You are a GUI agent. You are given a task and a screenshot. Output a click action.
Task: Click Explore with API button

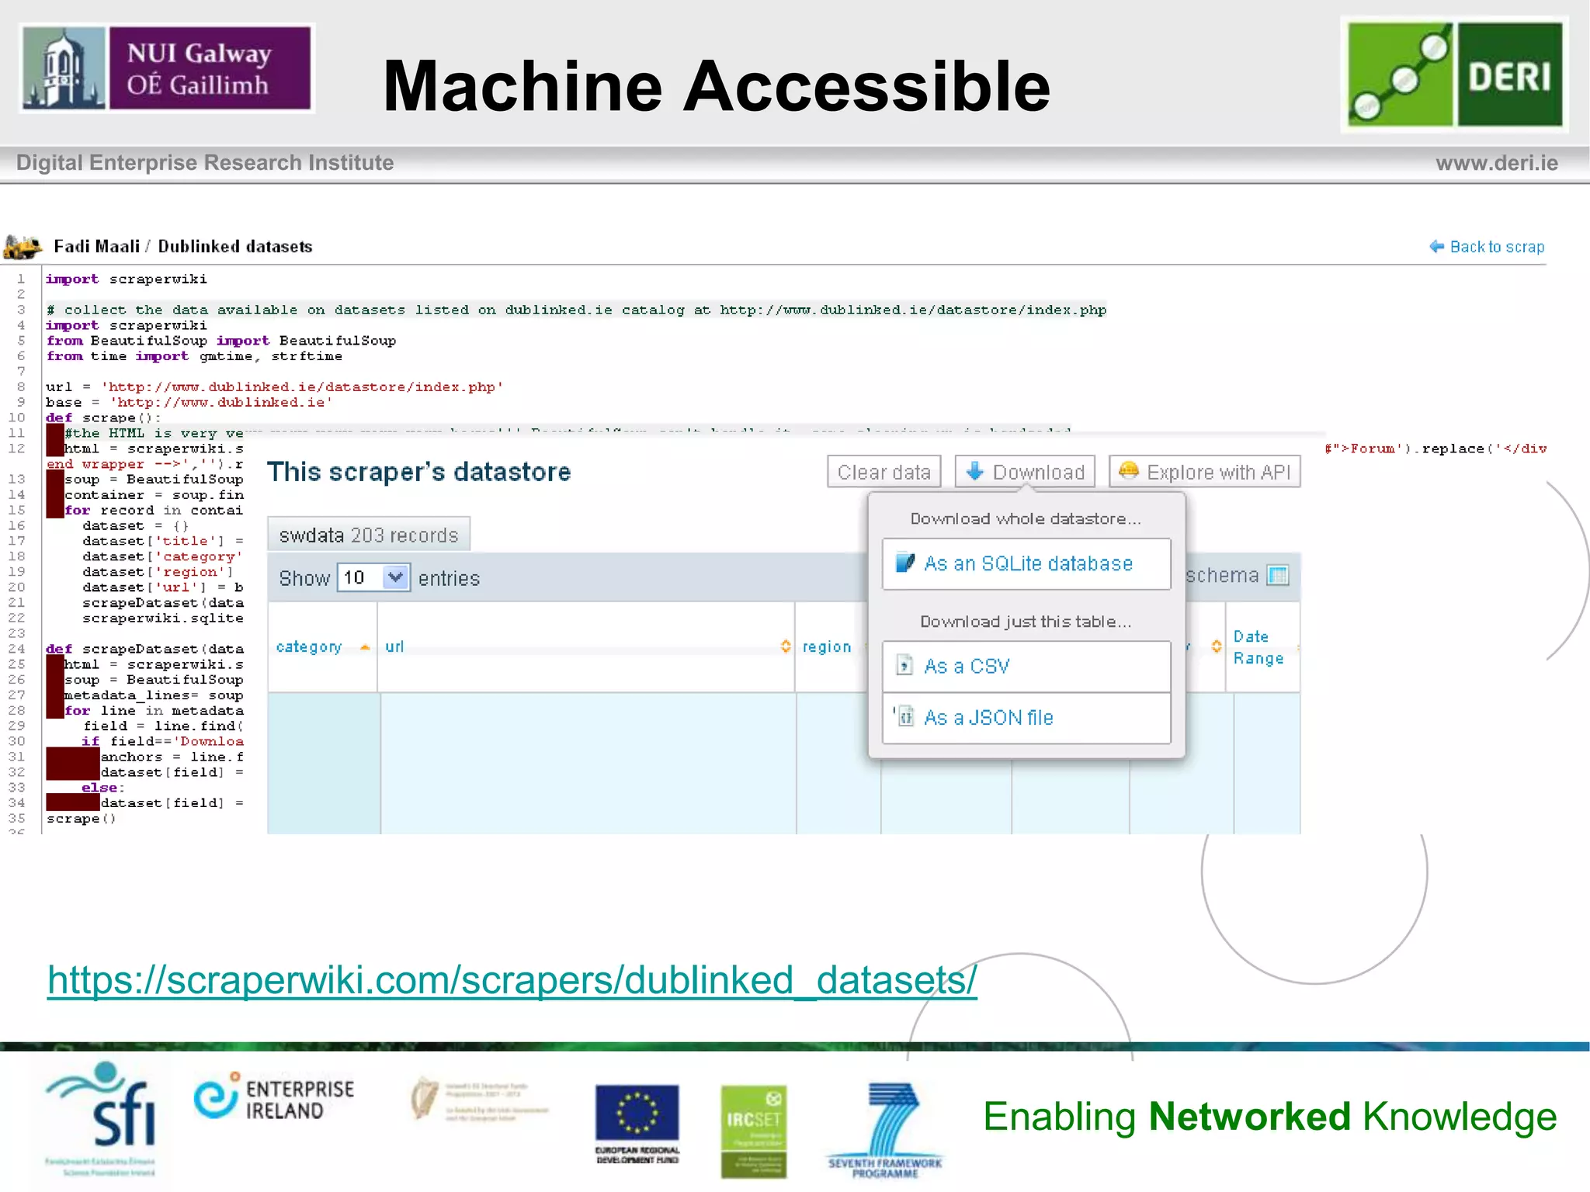click(1204, 472)
